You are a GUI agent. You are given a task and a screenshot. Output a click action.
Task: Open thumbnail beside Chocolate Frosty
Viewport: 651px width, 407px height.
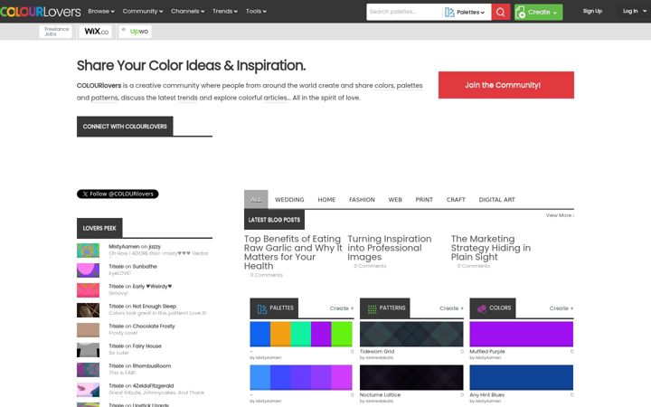pyautogui.click(x=88, y=330)
